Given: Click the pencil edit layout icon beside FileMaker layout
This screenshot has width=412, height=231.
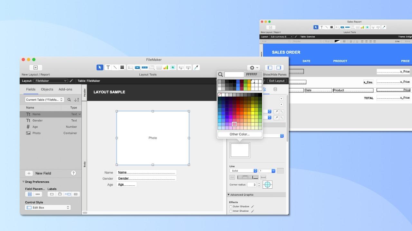Looking at the screenshot, I should [71, 81].
